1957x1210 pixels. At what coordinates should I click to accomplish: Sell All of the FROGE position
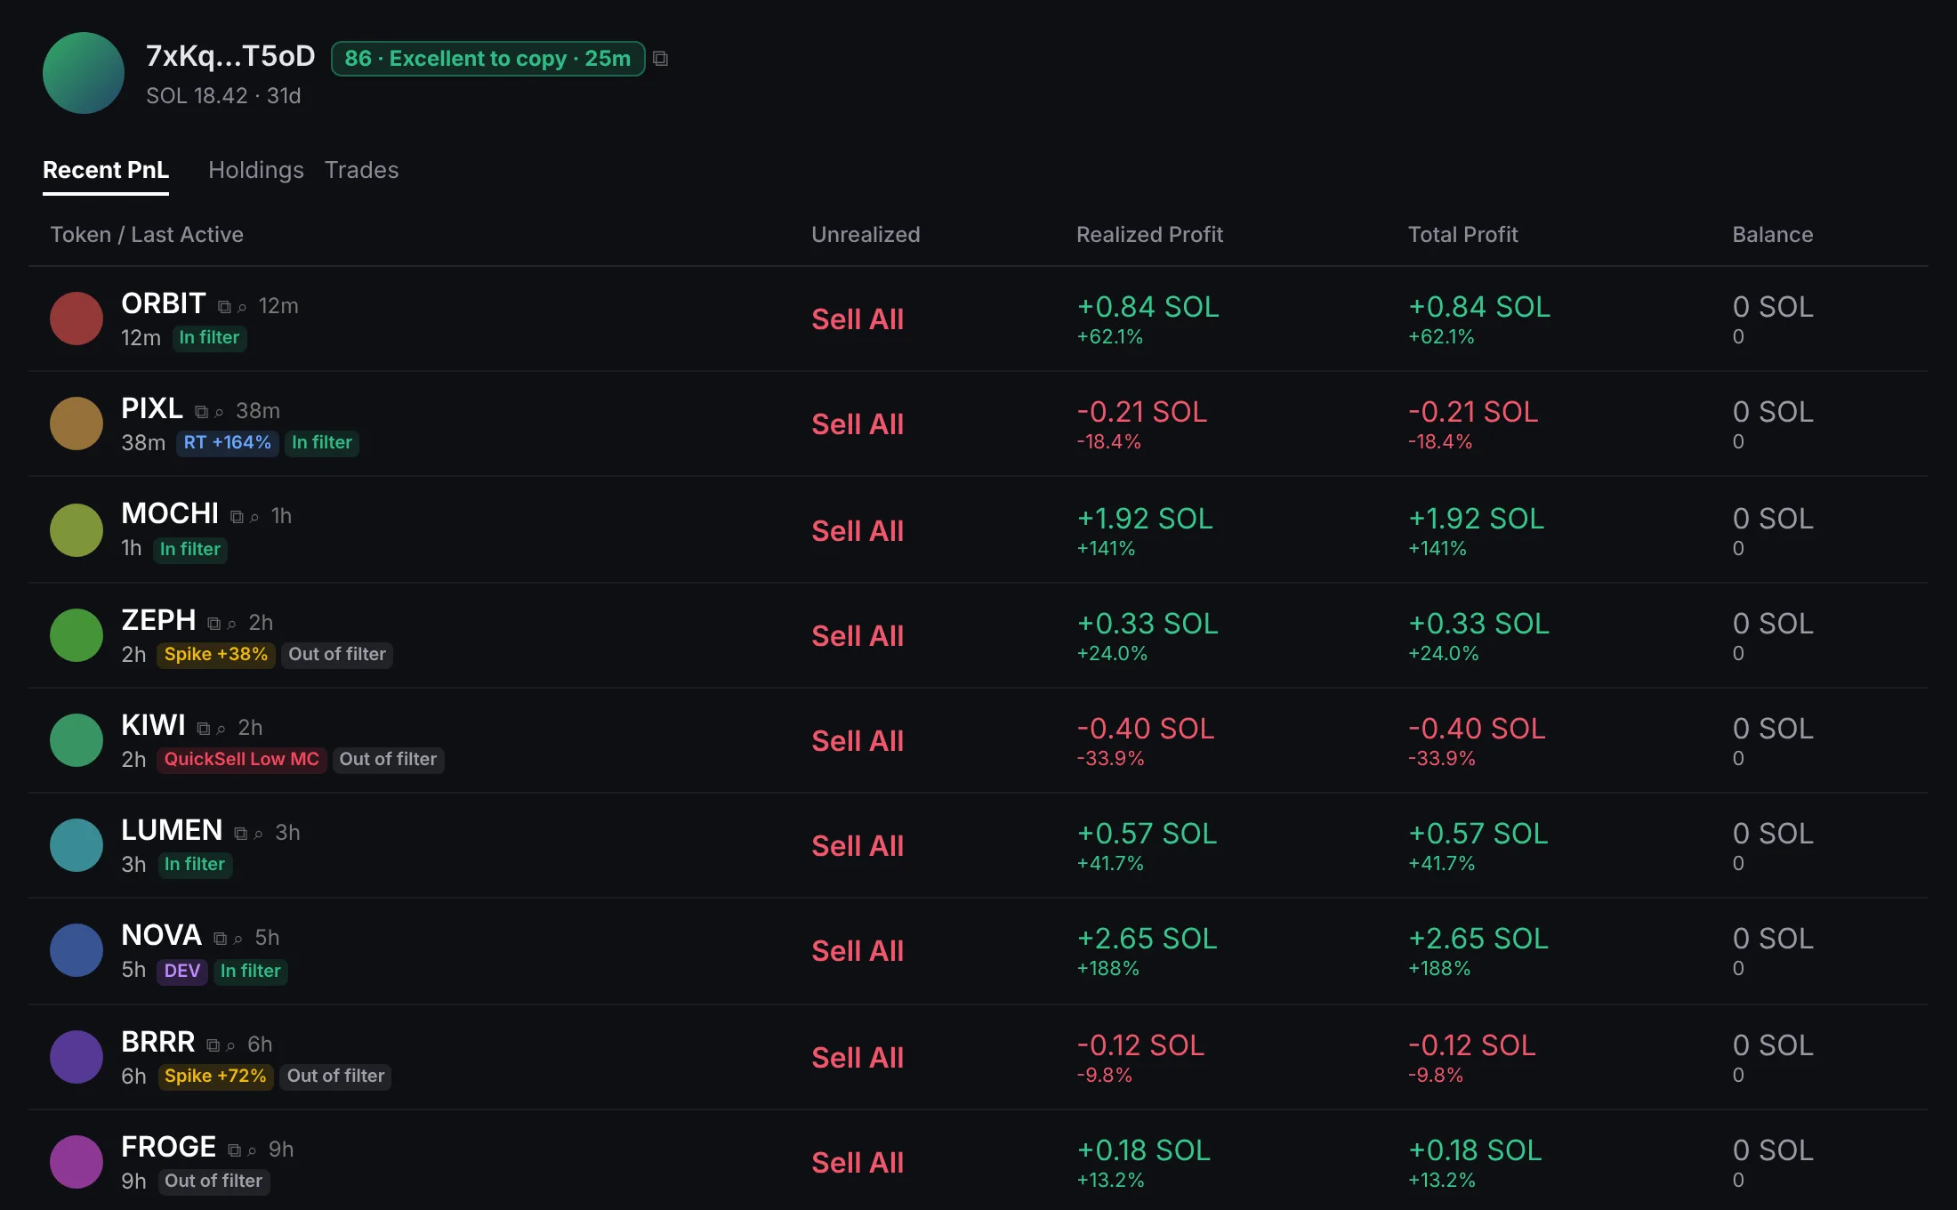pyautogui.click(x=858, y=1163)
